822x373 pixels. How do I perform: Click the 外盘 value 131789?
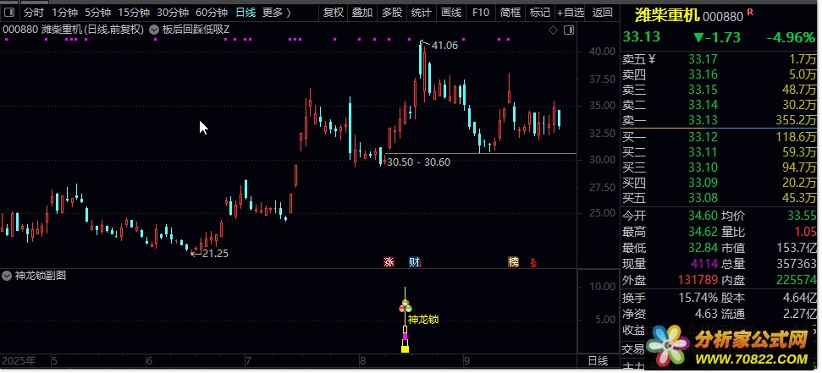pos(698,280)
